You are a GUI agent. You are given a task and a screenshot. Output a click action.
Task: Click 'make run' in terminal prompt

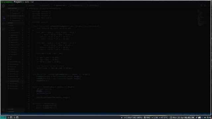pyautogui.click(x=29, y=2)
